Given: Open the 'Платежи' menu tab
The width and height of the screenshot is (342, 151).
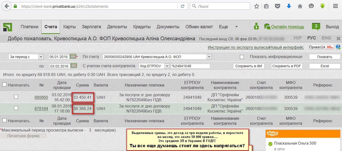Looking at the screenshot, I should coord(29,27).
